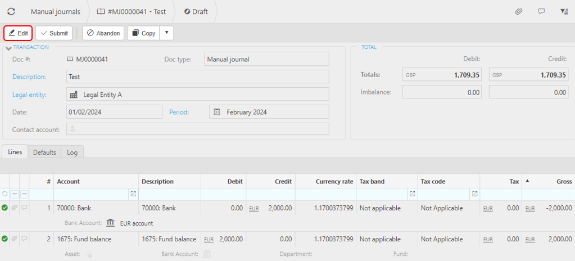
Task: Click the Asset icon in line 2 details
Action: (x=88, y=254)
